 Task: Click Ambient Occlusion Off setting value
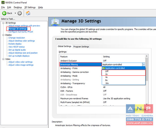coord(105,61)
